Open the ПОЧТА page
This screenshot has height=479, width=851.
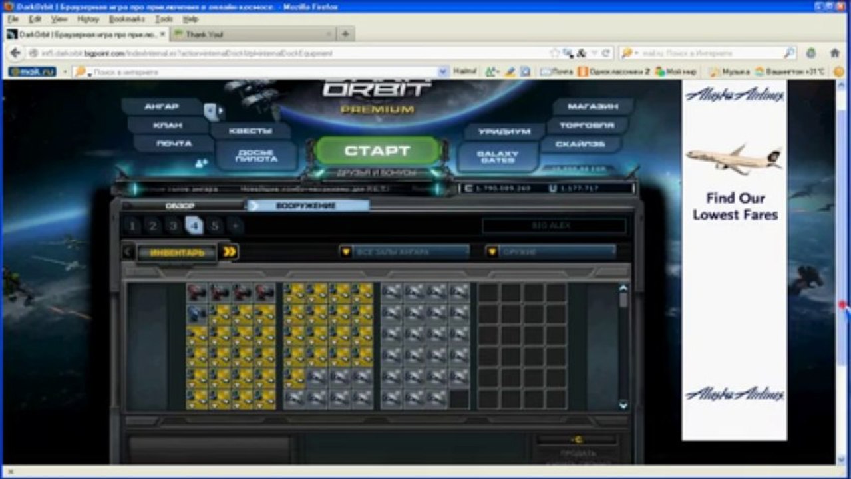tap(174, 144)
